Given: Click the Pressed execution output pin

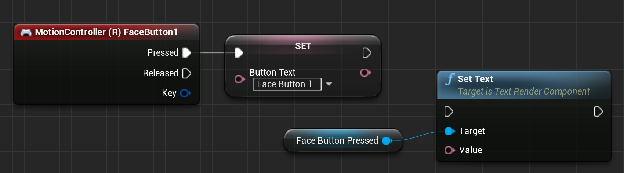Looking at the screenshot, I should point(187,53).
